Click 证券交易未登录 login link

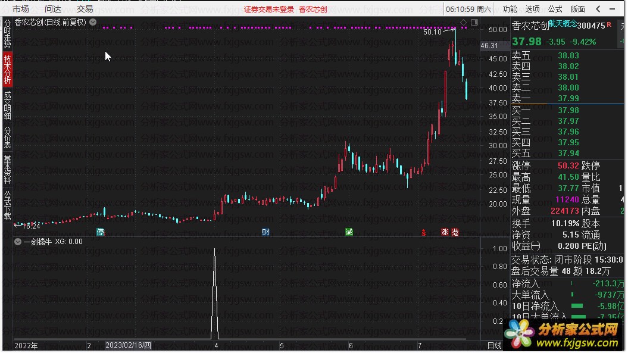[x=268, y=9]
